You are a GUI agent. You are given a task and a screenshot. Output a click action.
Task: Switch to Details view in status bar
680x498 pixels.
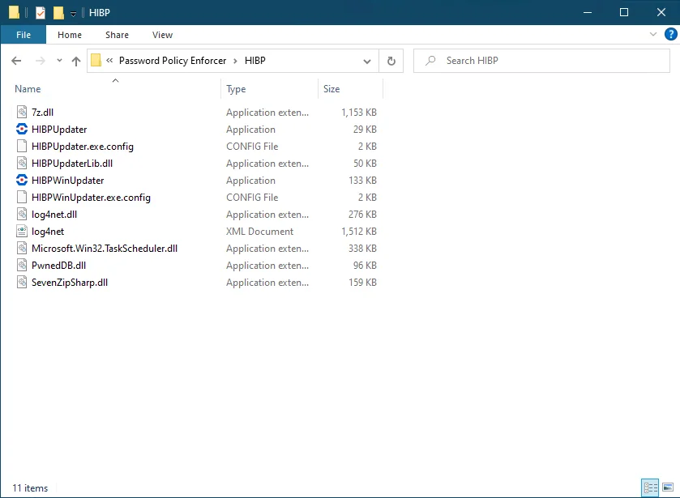coord(650,488)
